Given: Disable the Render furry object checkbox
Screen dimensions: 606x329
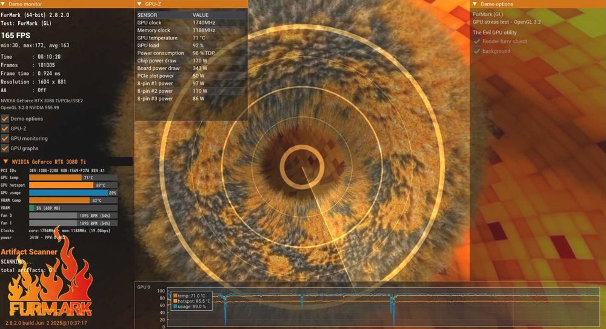Looking at the screenshot, I should [476, 41].
